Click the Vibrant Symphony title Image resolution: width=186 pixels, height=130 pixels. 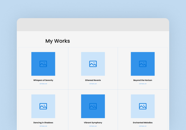pos(93,123)
